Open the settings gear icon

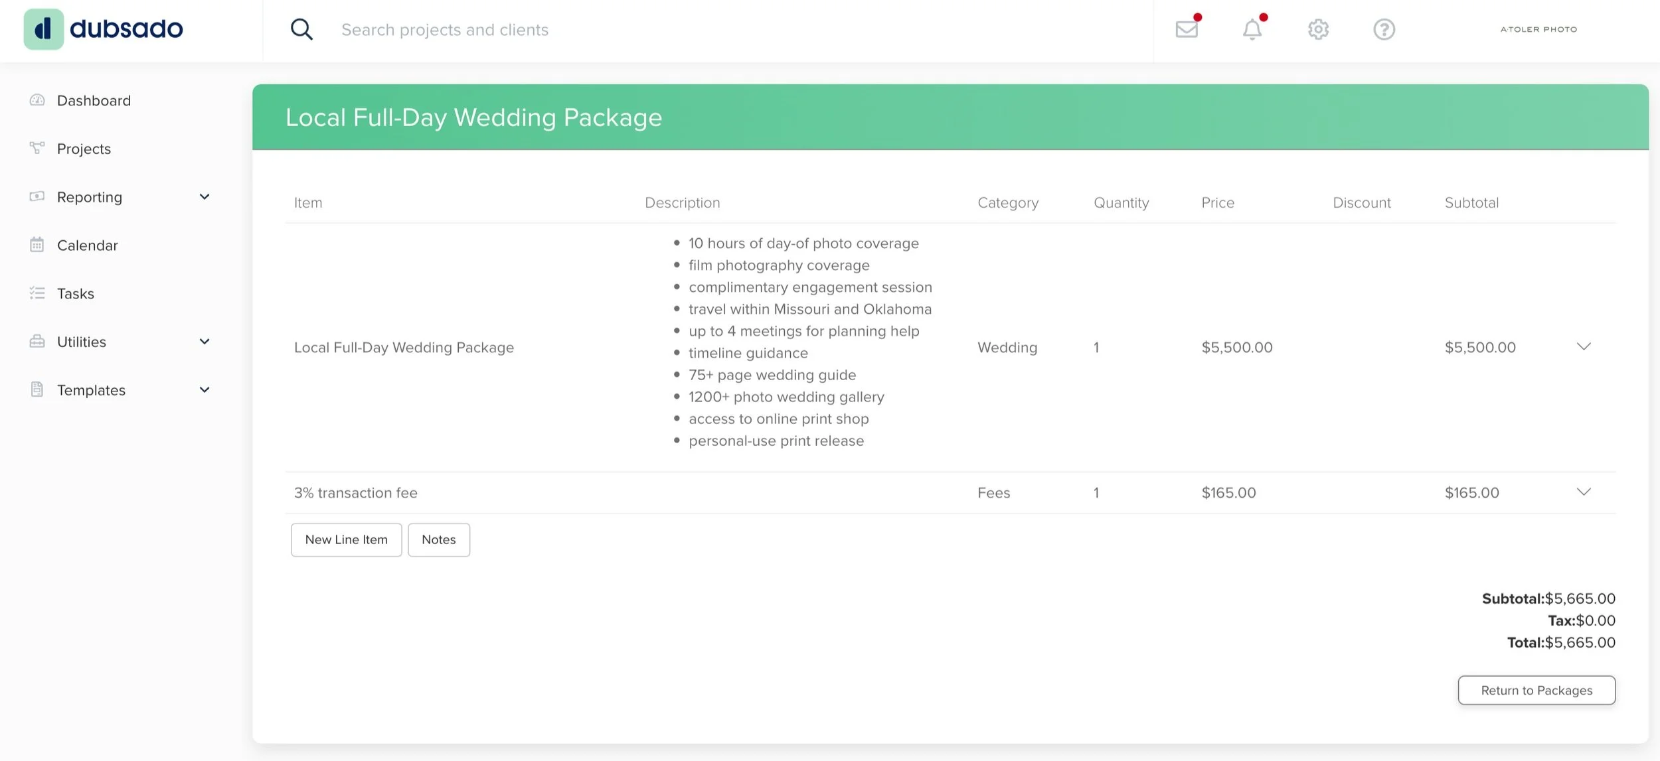point(1318,29)
